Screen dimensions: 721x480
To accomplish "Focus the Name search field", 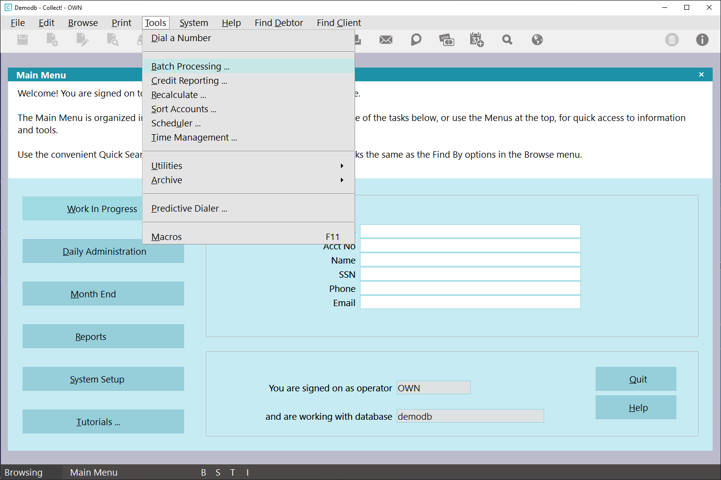I will tap(470, 260).
